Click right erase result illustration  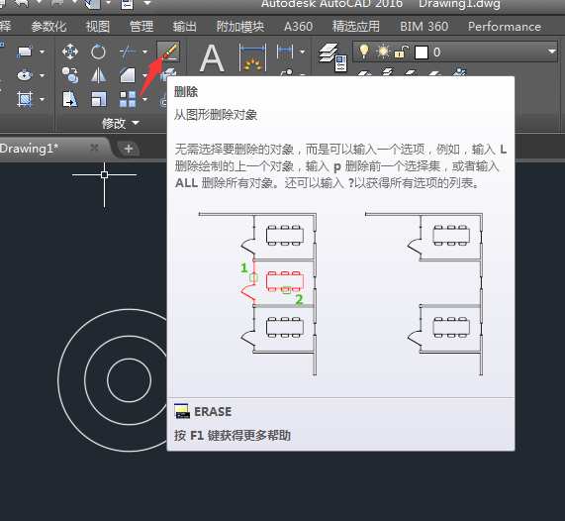(x=424, y=294)
